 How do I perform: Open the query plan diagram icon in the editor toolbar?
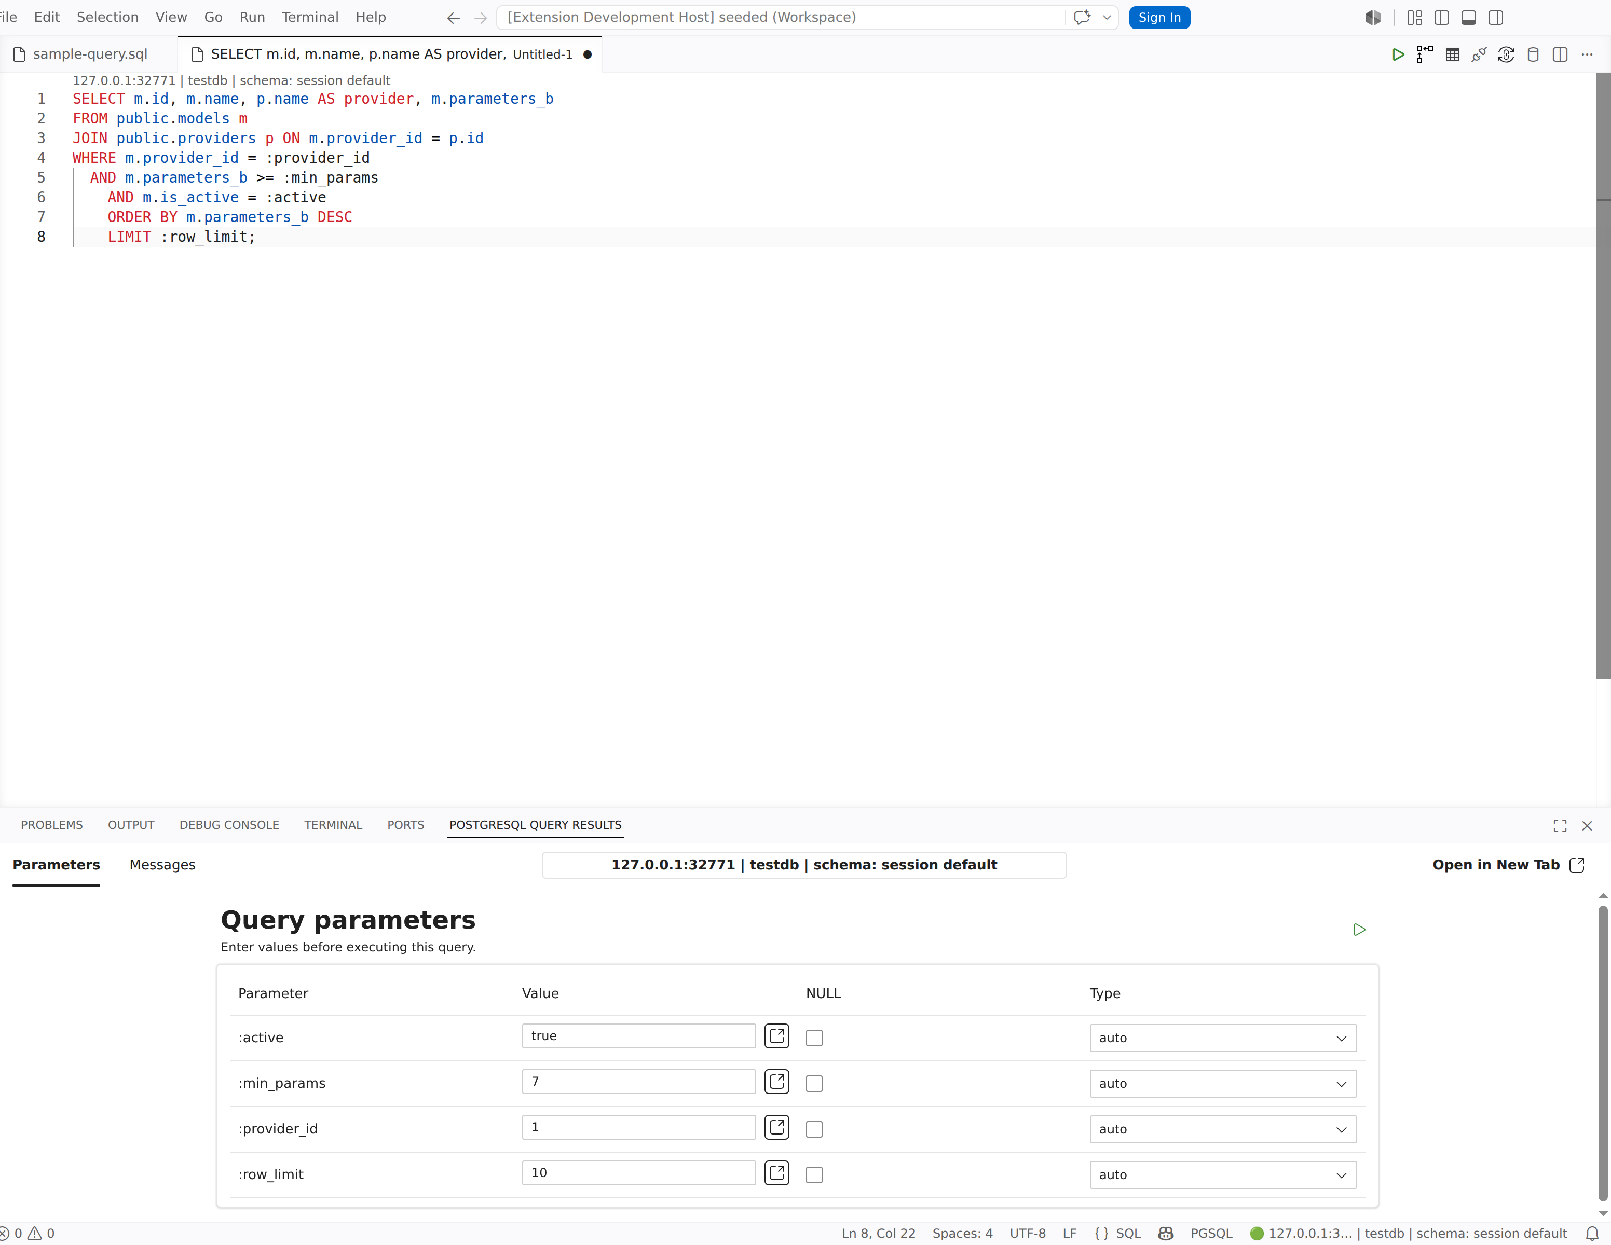coord(1425,54)
